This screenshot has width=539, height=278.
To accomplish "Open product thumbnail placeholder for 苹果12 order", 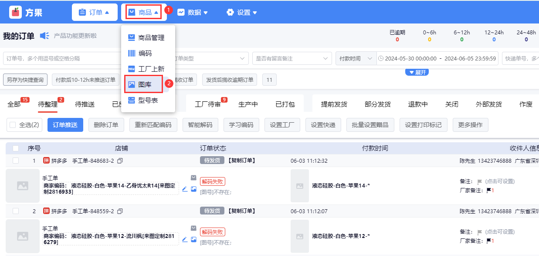I will click(x=23, y=236).
